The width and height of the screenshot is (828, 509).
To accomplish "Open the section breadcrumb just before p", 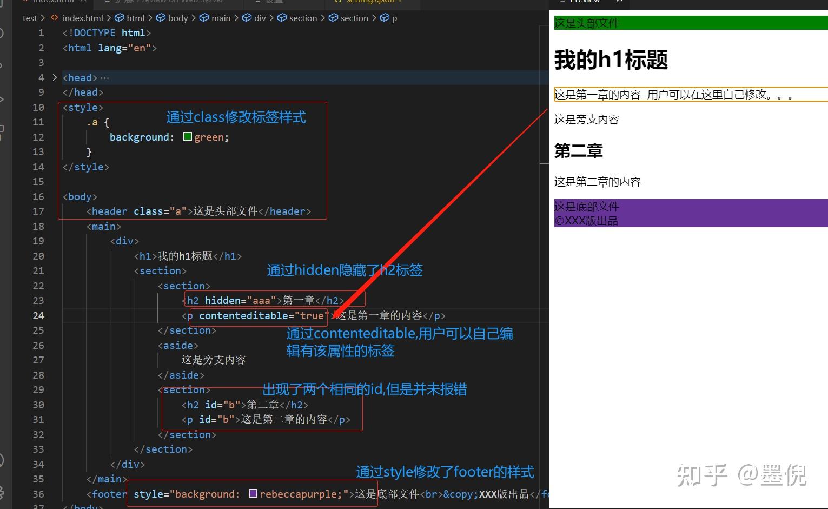I will (349, 18).
